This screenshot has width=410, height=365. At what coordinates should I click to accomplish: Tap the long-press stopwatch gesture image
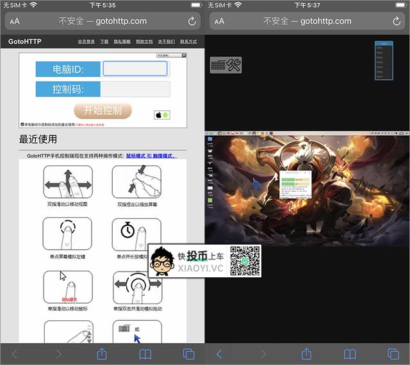[136, 234]
